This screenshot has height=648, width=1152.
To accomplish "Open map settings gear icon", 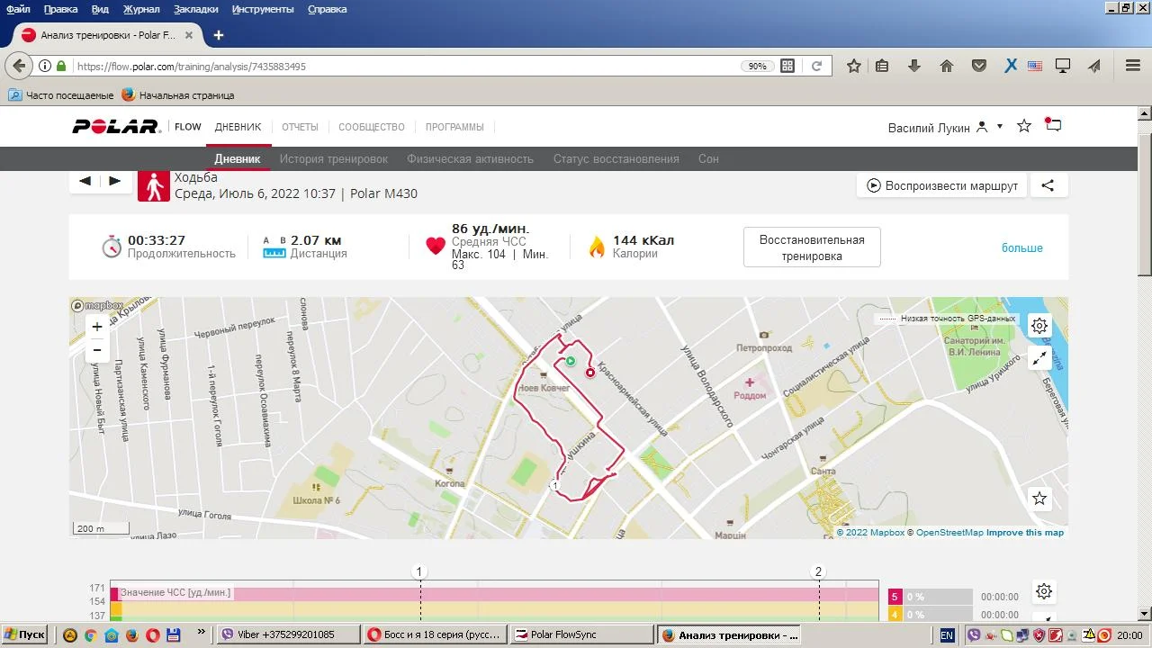I will [1039, 326].
